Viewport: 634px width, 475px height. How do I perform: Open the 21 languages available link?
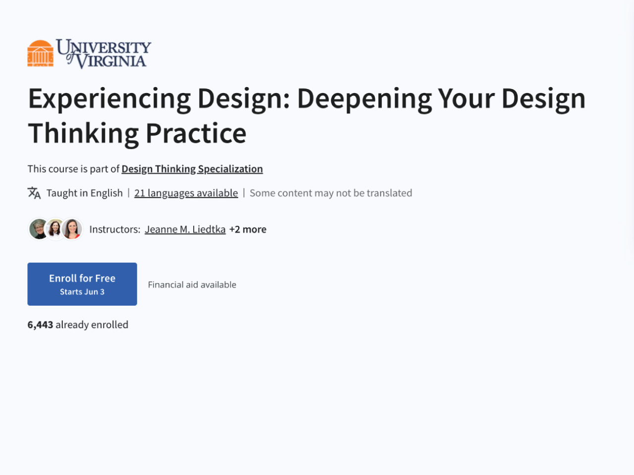(186, 193)
